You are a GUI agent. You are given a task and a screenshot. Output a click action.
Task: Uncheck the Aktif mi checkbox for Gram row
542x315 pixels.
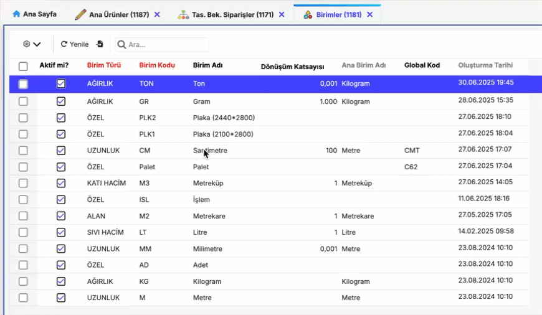point(61,101)
